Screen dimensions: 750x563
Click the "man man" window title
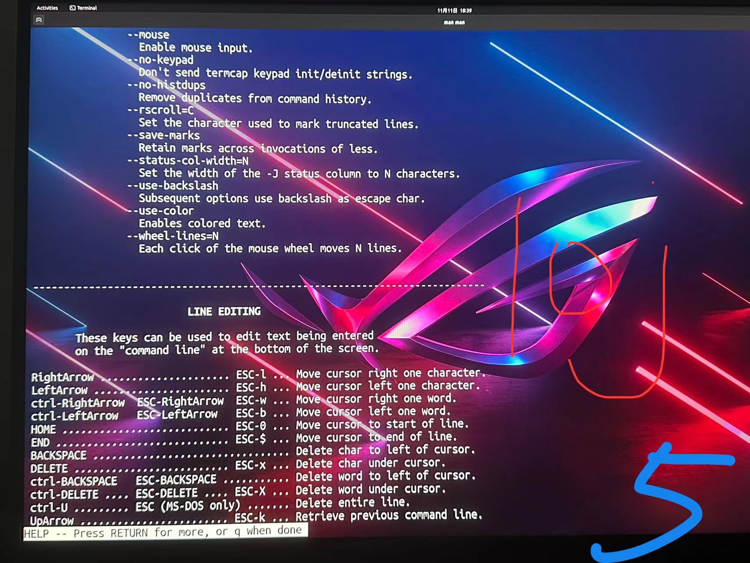(x=454, y=22)
